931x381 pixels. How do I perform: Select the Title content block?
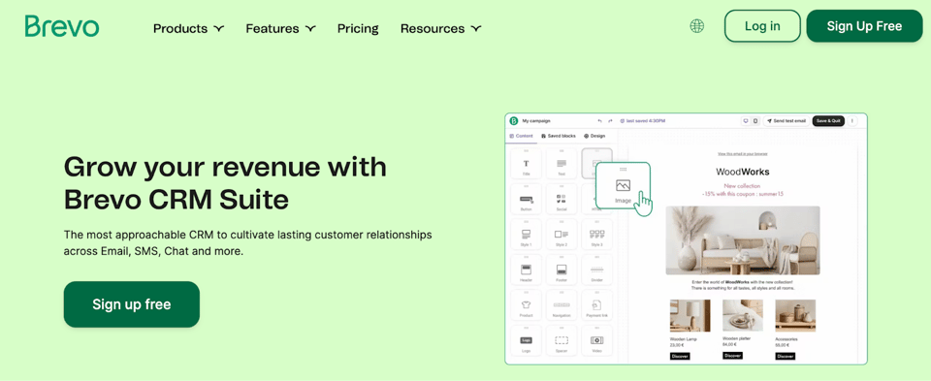pos(526,163)
